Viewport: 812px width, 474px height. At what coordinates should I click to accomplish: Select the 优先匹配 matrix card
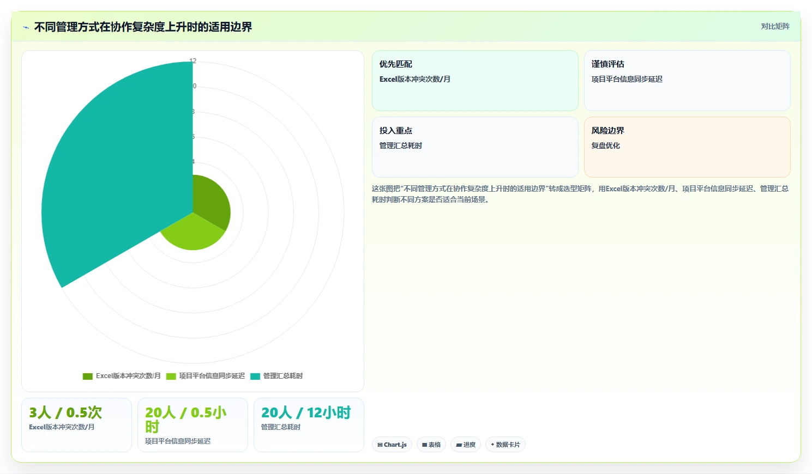click(x=475, y=81)
